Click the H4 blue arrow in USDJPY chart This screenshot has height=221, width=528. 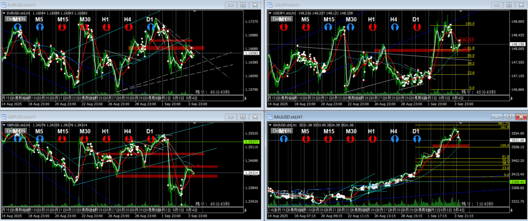(x=394, y=27)
